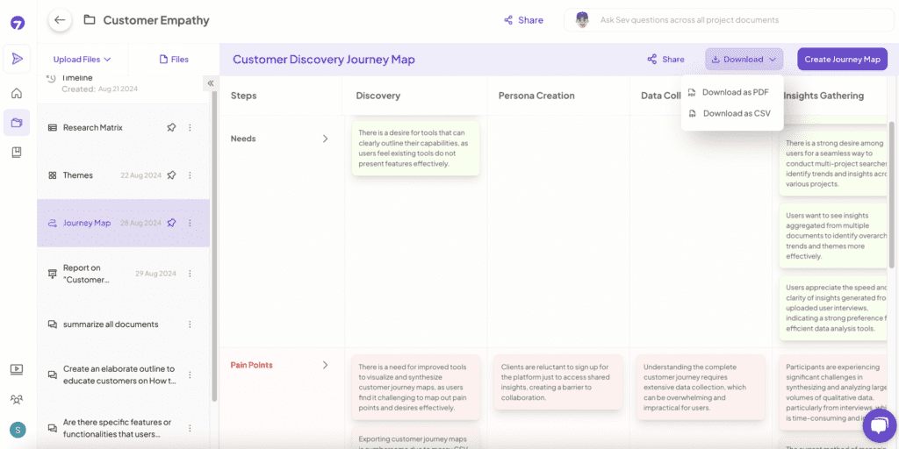This screenshot has width=899, height=449.
Task: Click the Create Journey Map button
Action: 842,59
